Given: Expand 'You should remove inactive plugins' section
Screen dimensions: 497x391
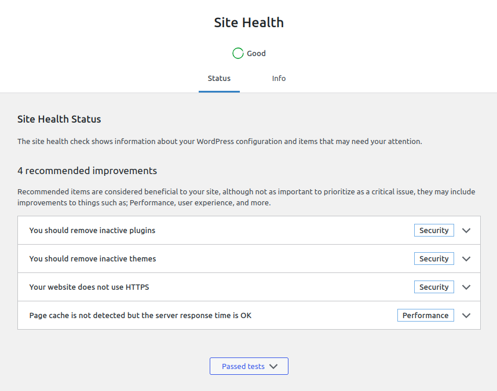Looking at the screenshot, I should coord(93,230).
